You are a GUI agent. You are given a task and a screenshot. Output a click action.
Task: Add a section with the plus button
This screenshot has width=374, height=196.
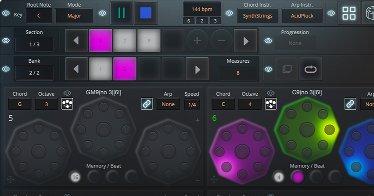point(197,41)
